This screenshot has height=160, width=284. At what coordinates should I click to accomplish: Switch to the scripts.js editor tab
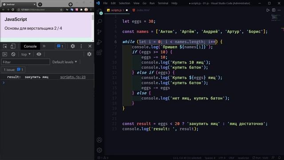(117, 10)
